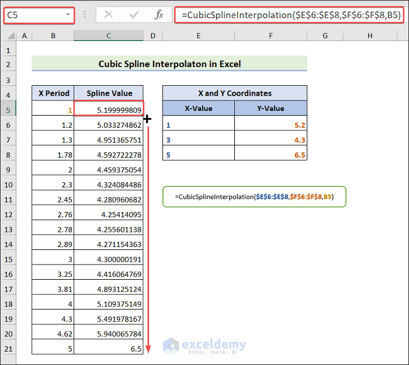The height and width of the screenshot is (365, 409).
Task: Select X Period cell with value 2.76
Action: point(53,213)
